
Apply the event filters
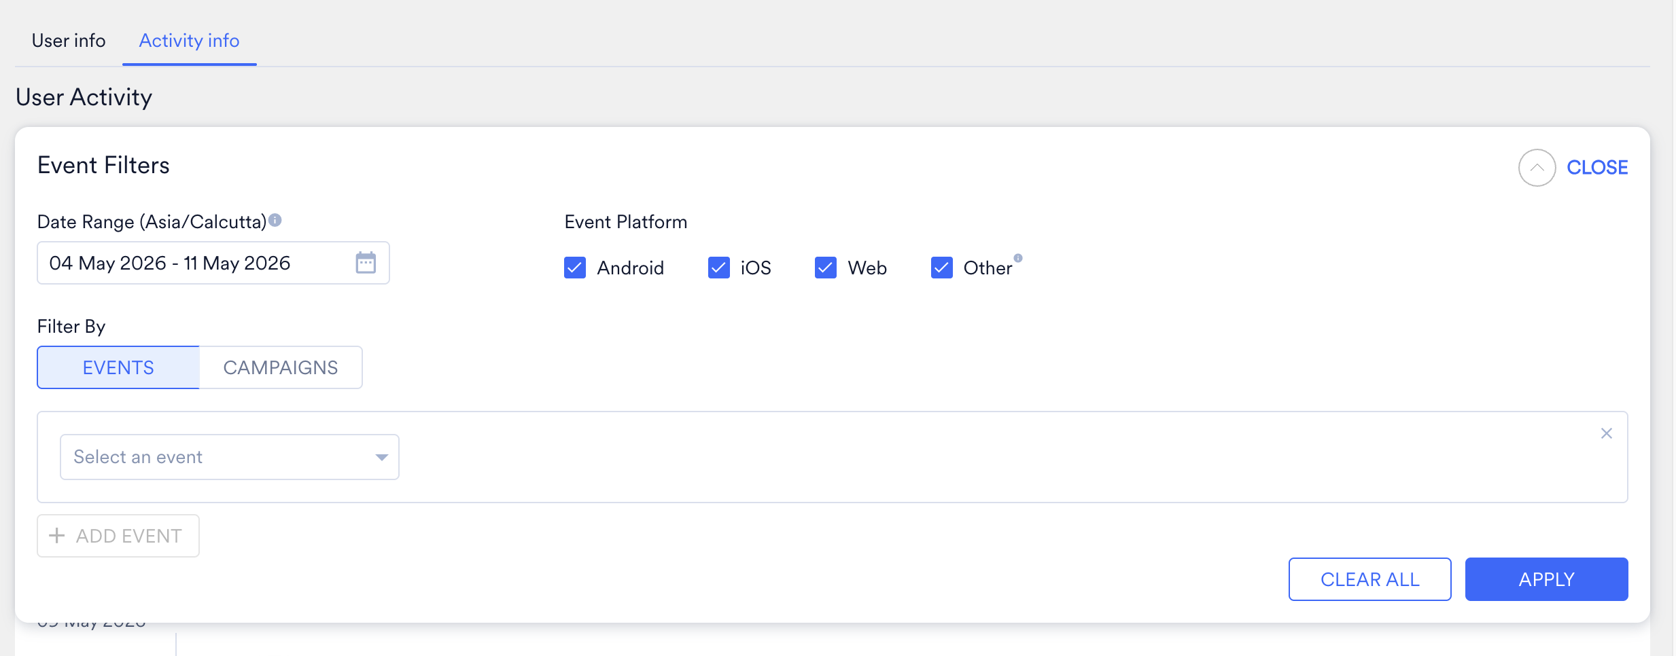click(1546, 579)
